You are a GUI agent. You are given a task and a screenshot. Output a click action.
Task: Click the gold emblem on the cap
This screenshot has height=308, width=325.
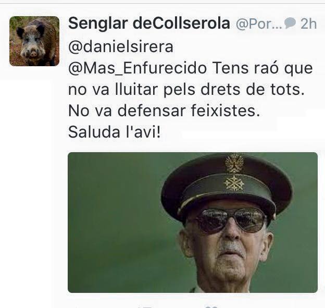tap(234, 164)
